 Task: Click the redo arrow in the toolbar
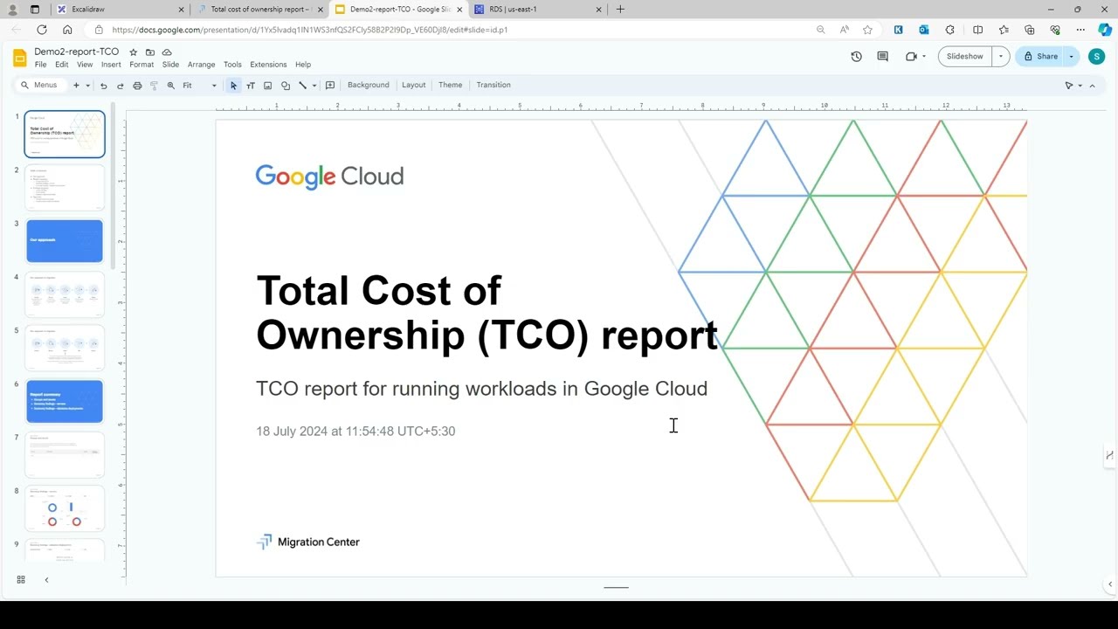121,86
